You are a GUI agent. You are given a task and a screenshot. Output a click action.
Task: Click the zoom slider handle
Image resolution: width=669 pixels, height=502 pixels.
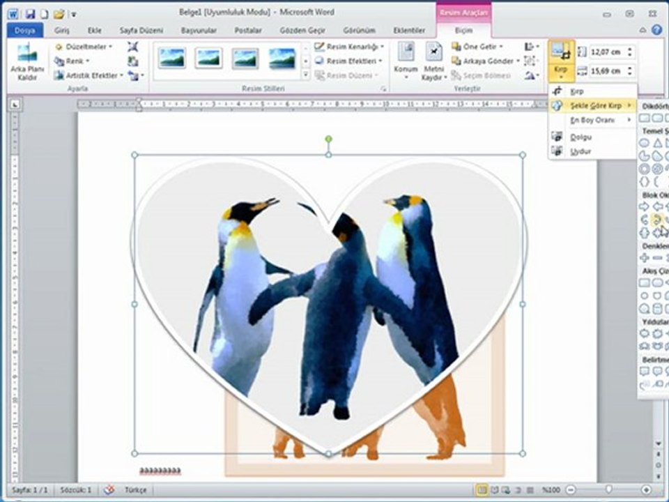coord(609,489)
